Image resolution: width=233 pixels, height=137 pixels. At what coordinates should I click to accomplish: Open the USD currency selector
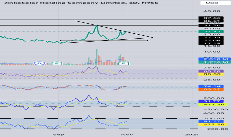pyautogui.click(x=215, y=3)
